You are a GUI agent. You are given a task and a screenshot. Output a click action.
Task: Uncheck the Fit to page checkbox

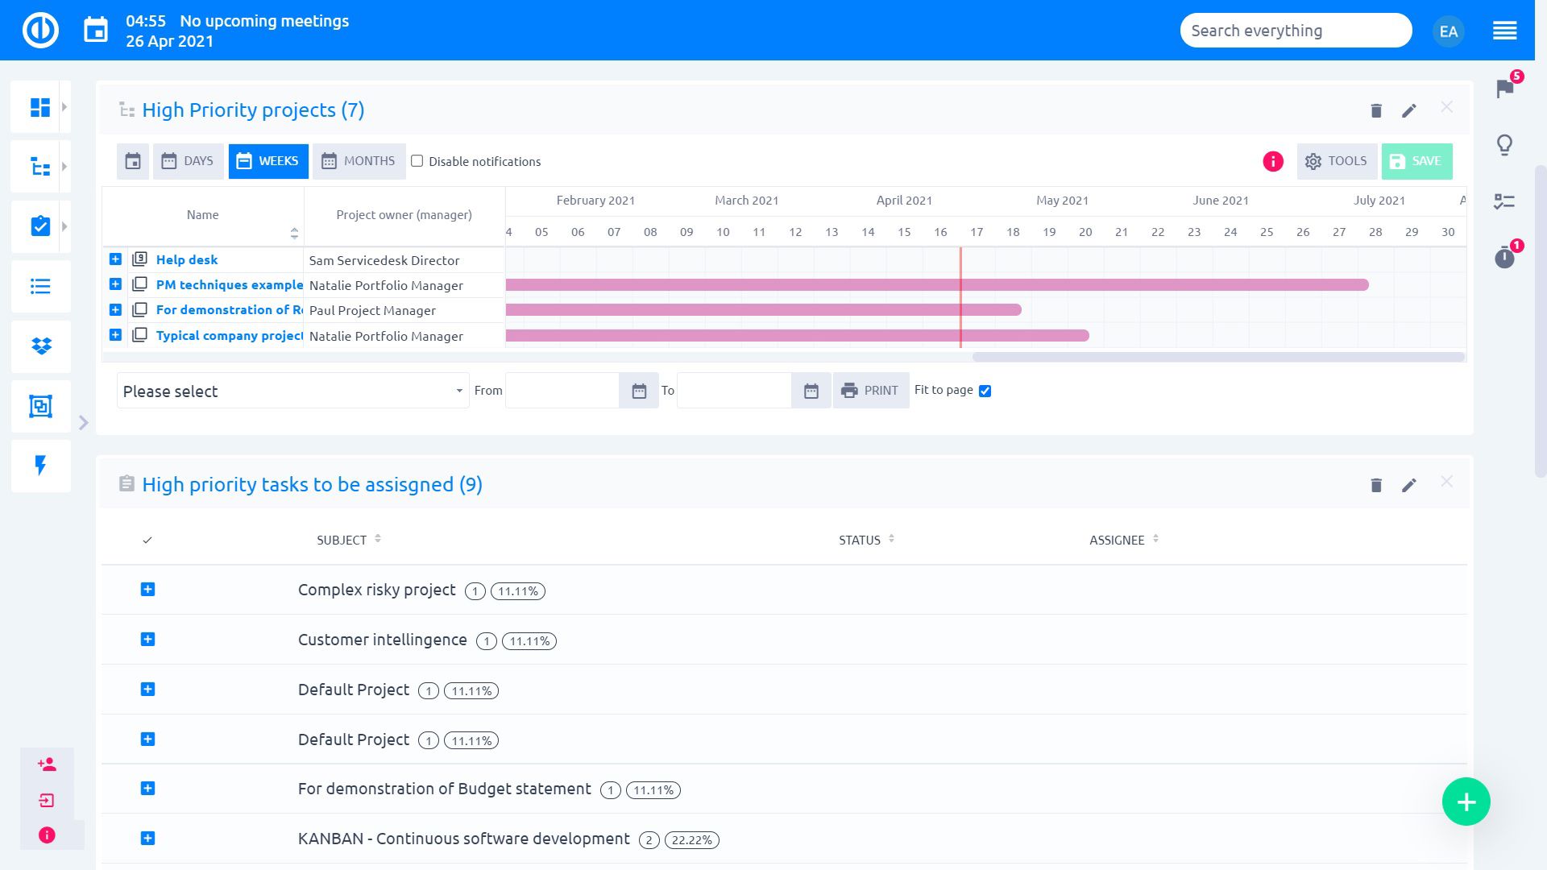(x=985, y=391)
